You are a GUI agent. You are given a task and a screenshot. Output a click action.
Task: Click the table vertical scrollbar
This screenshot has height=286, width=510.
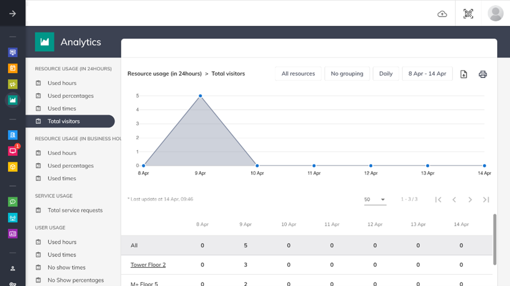click(495, 240)
